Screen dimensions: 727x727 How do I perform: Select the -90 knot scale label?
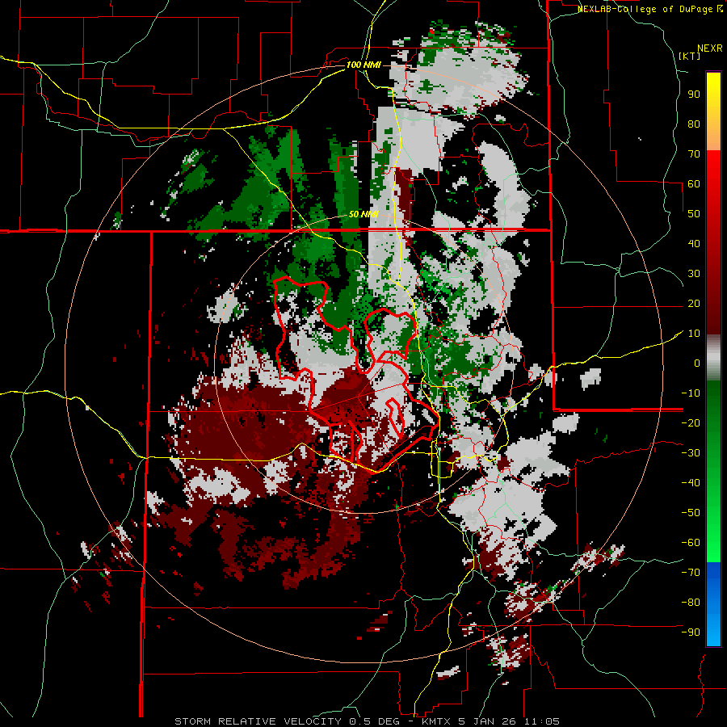coord(691,632)
